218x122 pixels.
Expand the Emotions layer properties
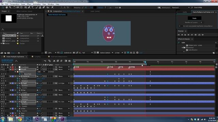pyautogui.click(x=11, y=67)
